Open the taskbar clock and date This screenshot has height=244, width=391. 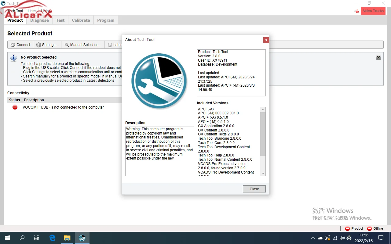[x=364, y=238]
